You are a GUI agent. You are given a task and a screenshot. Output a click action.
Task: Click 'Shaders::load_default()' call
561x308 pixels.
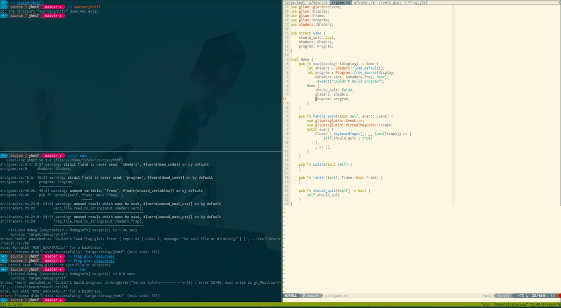[x=360, y=68]
